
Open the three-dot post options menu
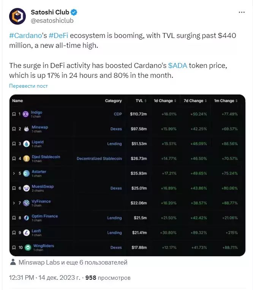(x=242, y=13)
